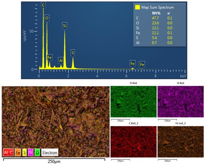Click the layered EDS composite image
Viewport: 206px width, 165px height.
[x=55, y=122]
